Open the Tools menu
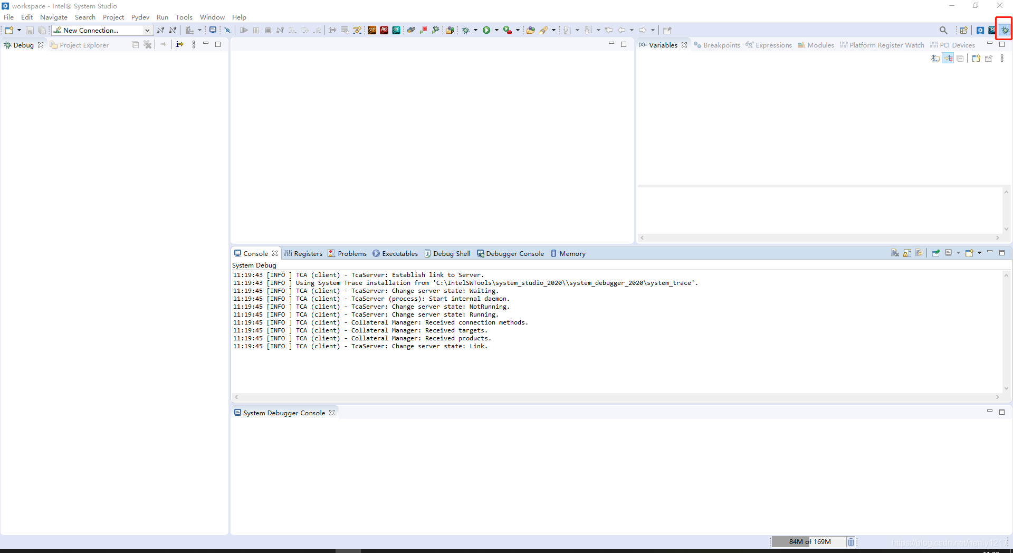The width and height of the screenshot is (1013, 553). (x=184, y=17)
